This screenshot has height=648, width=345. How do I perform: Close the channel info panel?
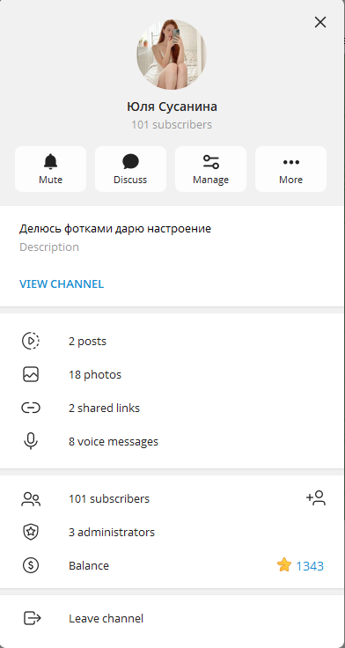[320, 22]
